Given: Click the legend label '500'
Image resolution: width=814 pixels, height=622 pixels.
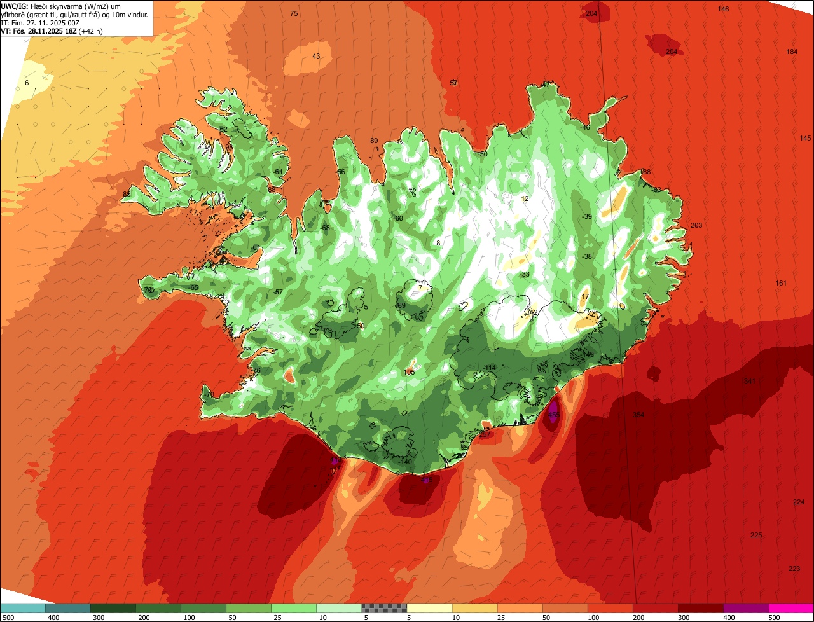Looking at the screenshot, I should pos(774,618).
